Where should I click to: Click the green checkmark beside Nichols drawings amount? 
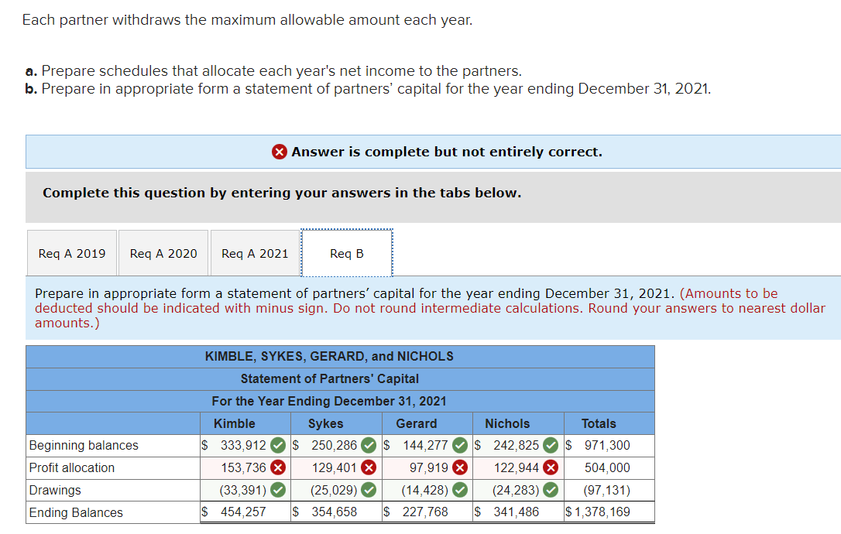click(x=551, y=490)
